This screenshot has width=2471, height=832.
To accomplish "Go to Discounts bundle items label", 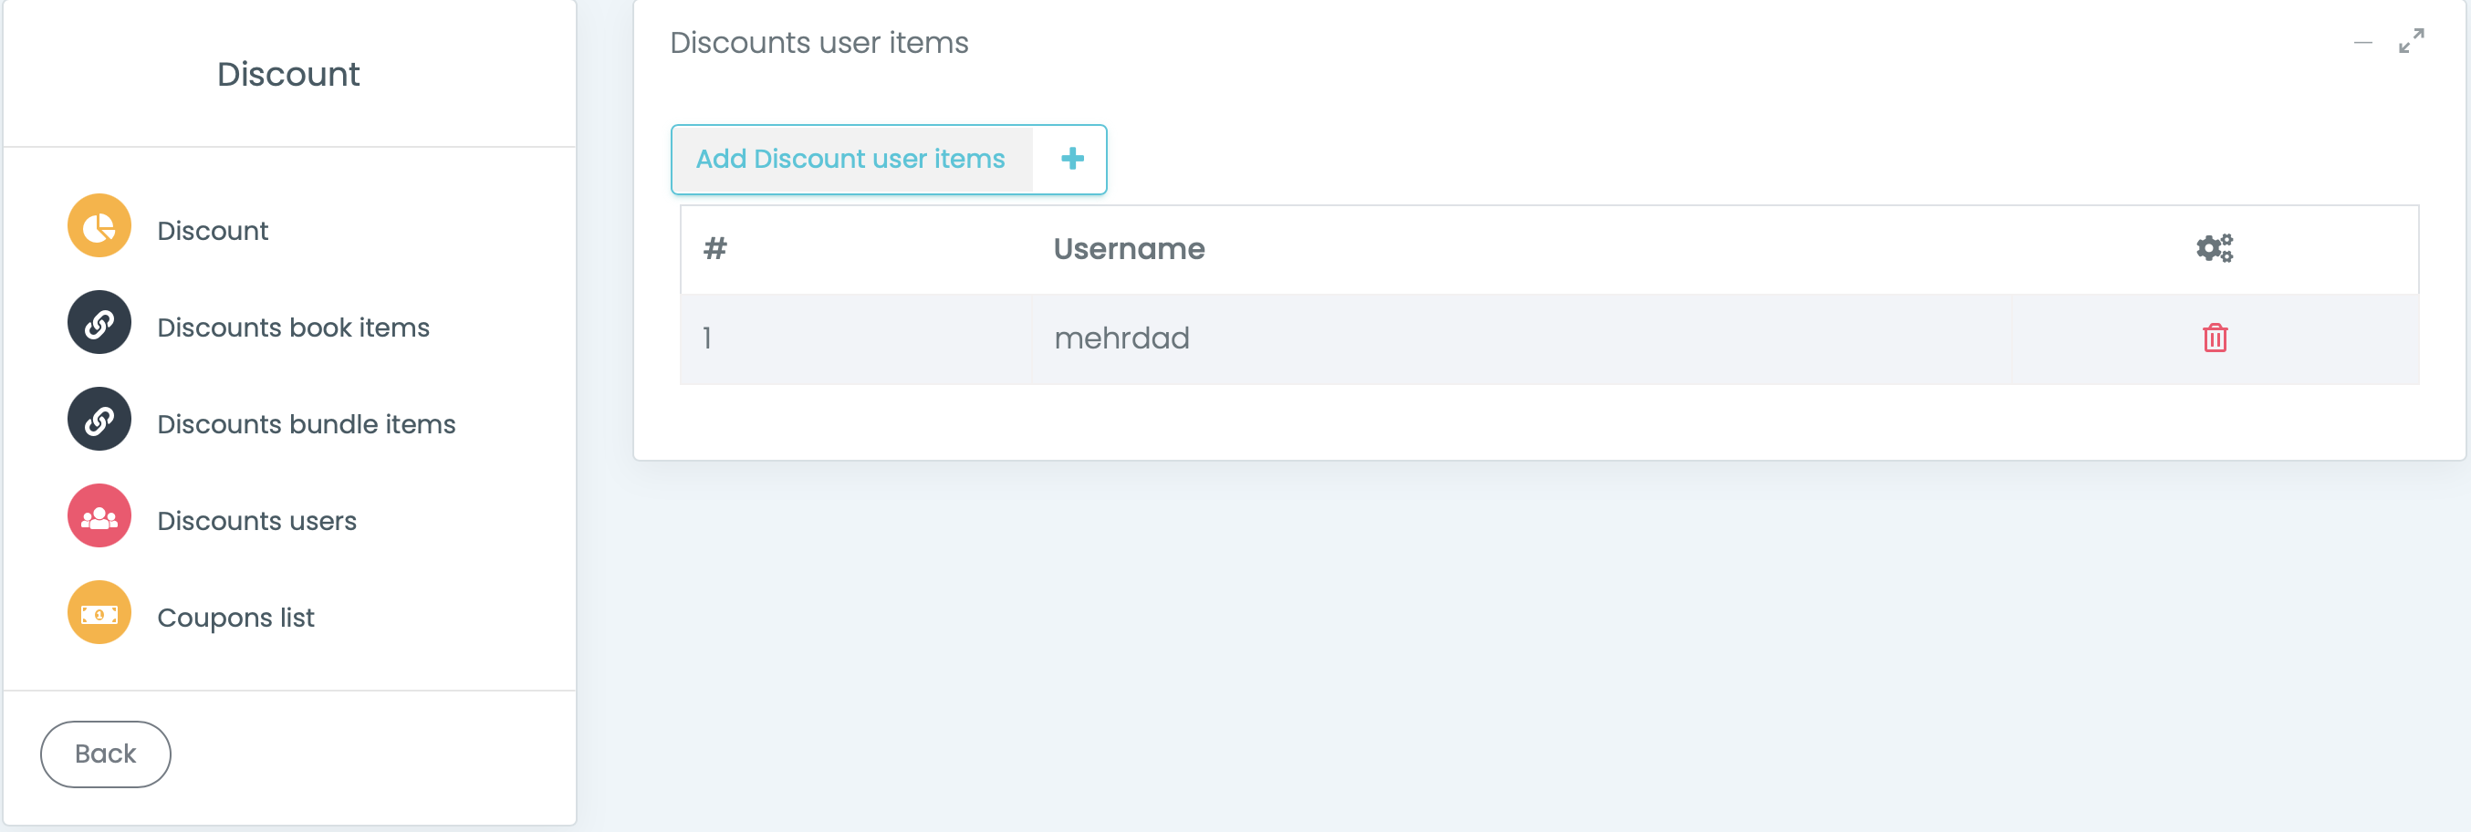I will coord(306,424).
